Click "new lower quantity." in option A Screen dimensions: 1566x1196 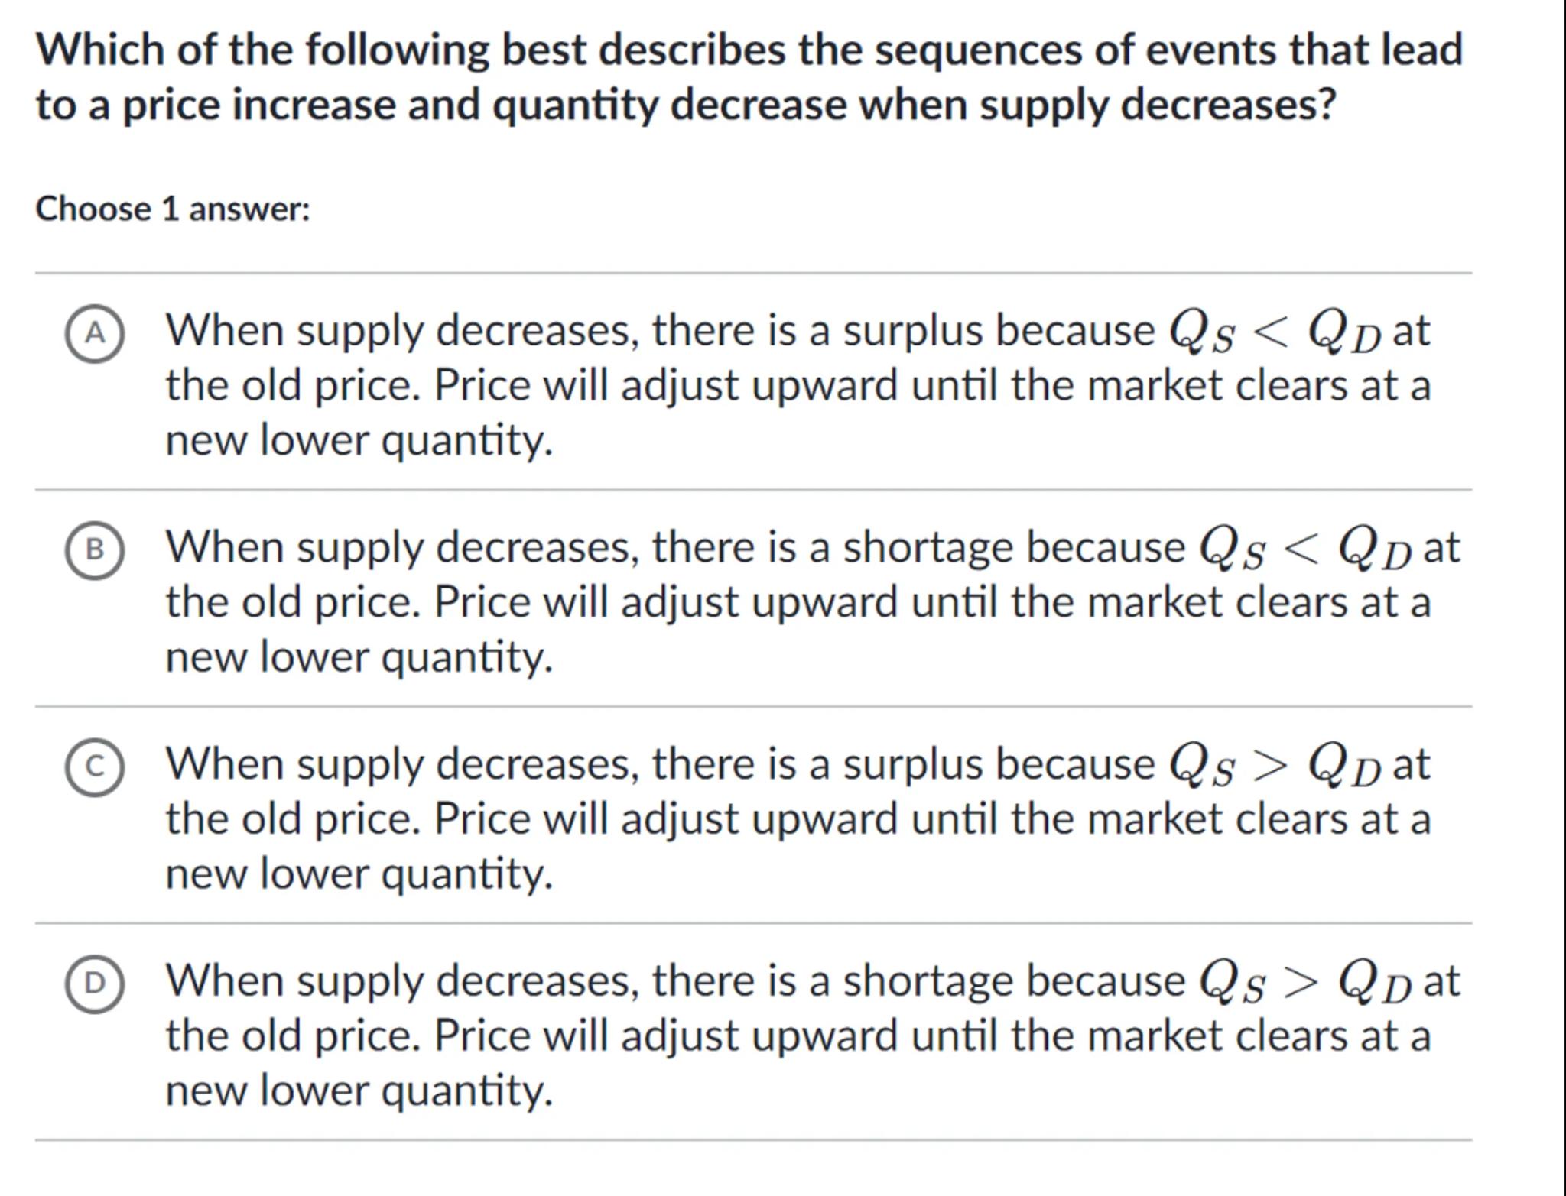click(x=359, y=441)
